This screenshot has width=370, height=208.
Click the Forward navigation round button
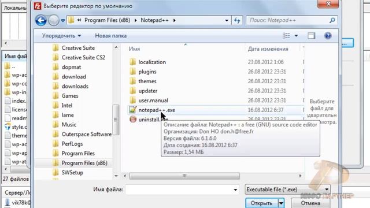point(54,21)
